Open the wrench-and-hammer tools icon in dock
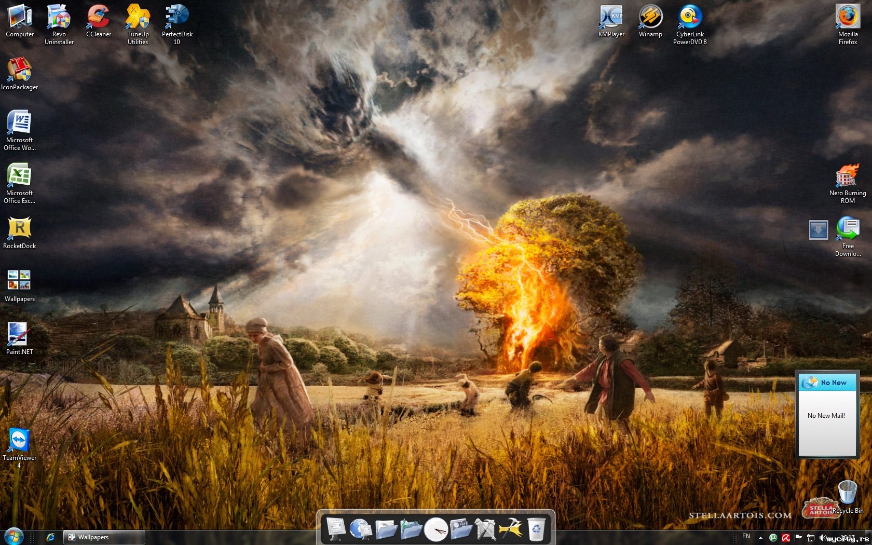 coord(486,529)
